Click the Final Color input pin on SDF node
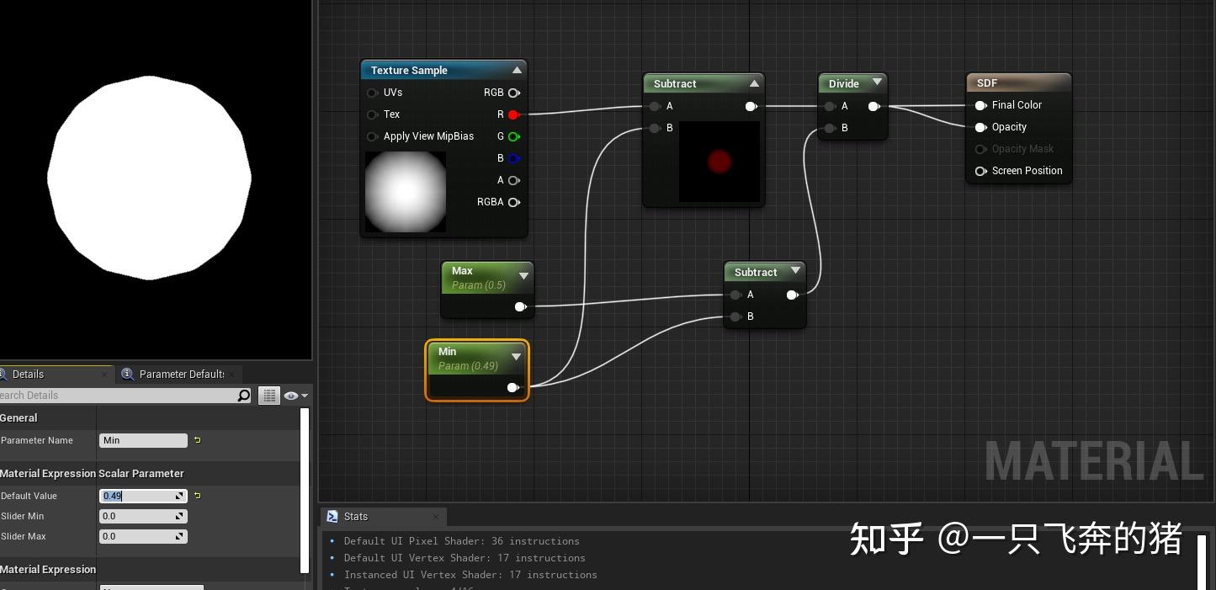This screenshot has height=590, width=1216. tap(980, 105)
